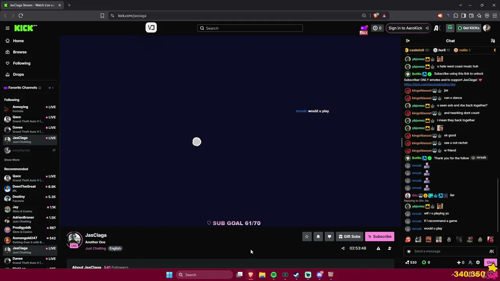Open Spotify from the taskbar
This screenshot has width=500, height=281.
(273, 275)
